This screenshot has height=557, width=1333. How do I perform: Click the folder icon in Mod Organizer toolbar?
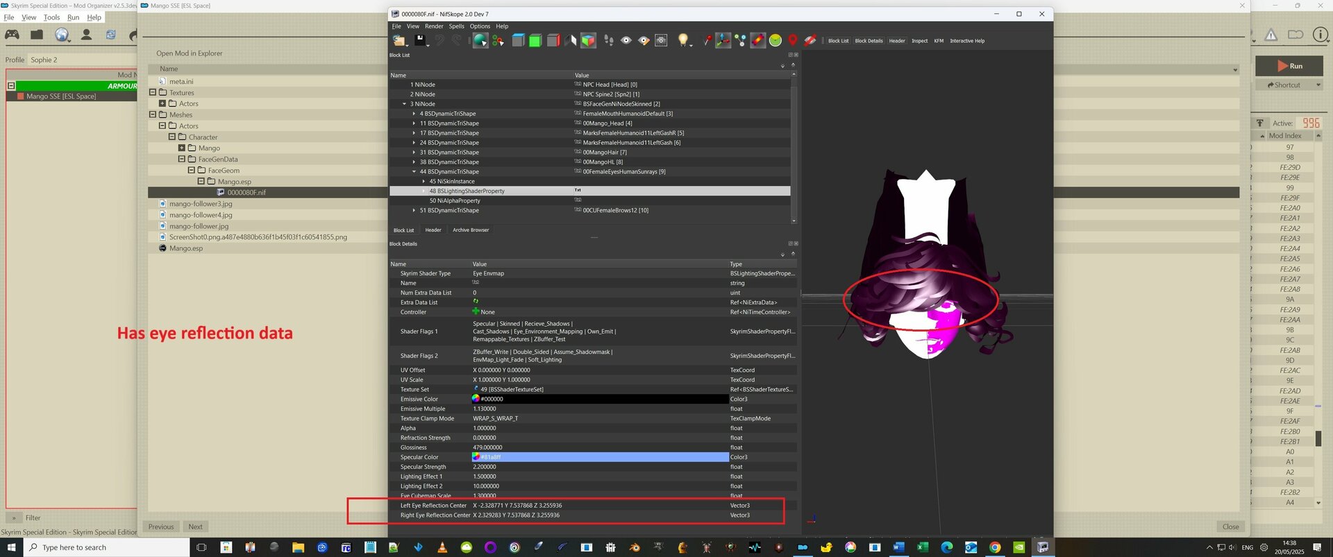pos(37,35)
